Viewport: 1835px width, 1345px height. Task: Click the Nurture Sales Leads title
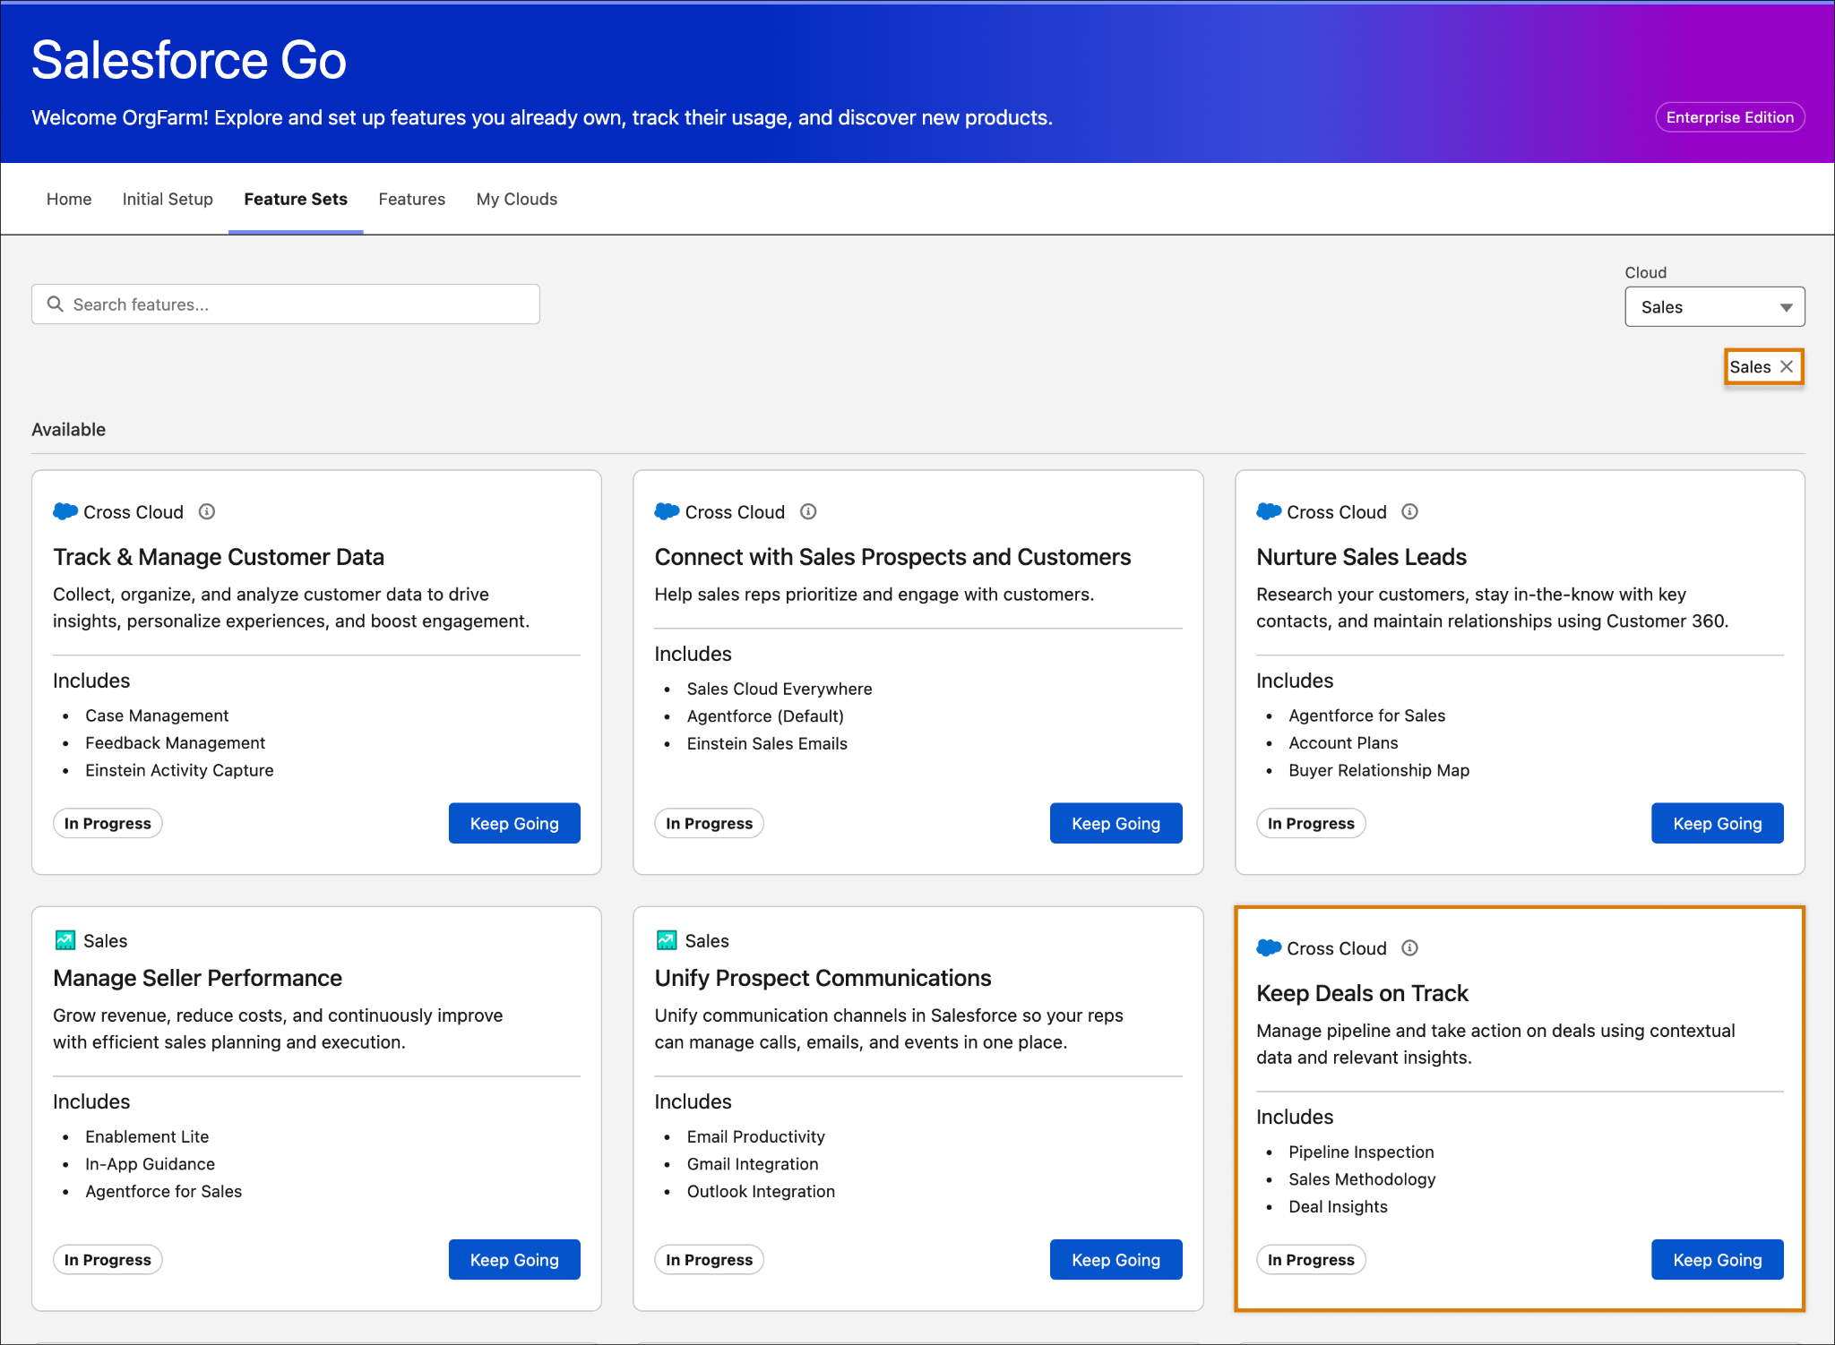(1361, 557)
